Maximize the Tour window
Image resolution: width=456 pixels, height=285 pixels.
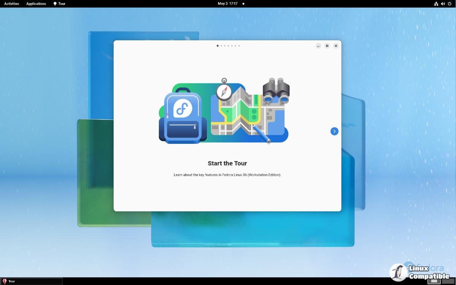point(327,46)
